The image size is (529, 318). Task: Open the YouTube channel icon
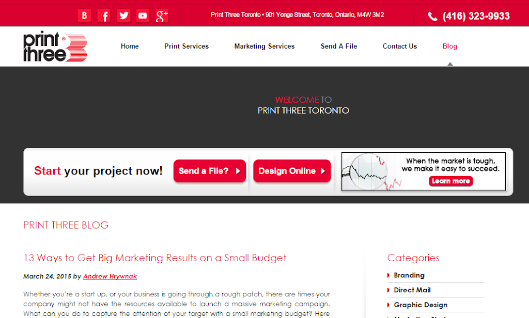tap(143, 15)
